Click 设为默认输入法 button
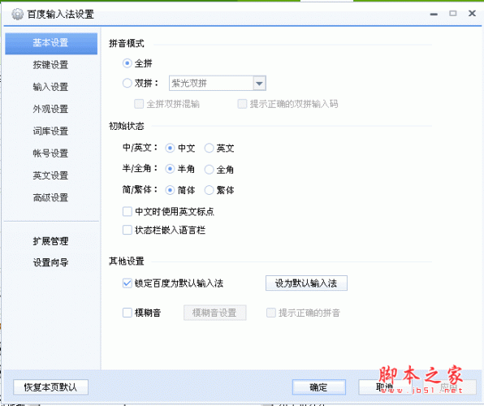 pos(306,283)
